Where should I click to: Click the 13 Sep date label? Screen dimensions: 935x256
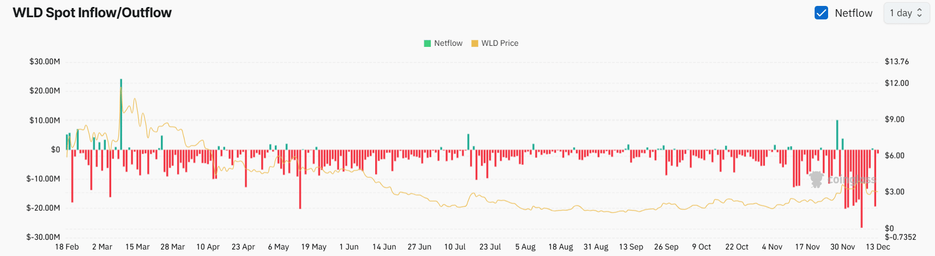point(631,247)
